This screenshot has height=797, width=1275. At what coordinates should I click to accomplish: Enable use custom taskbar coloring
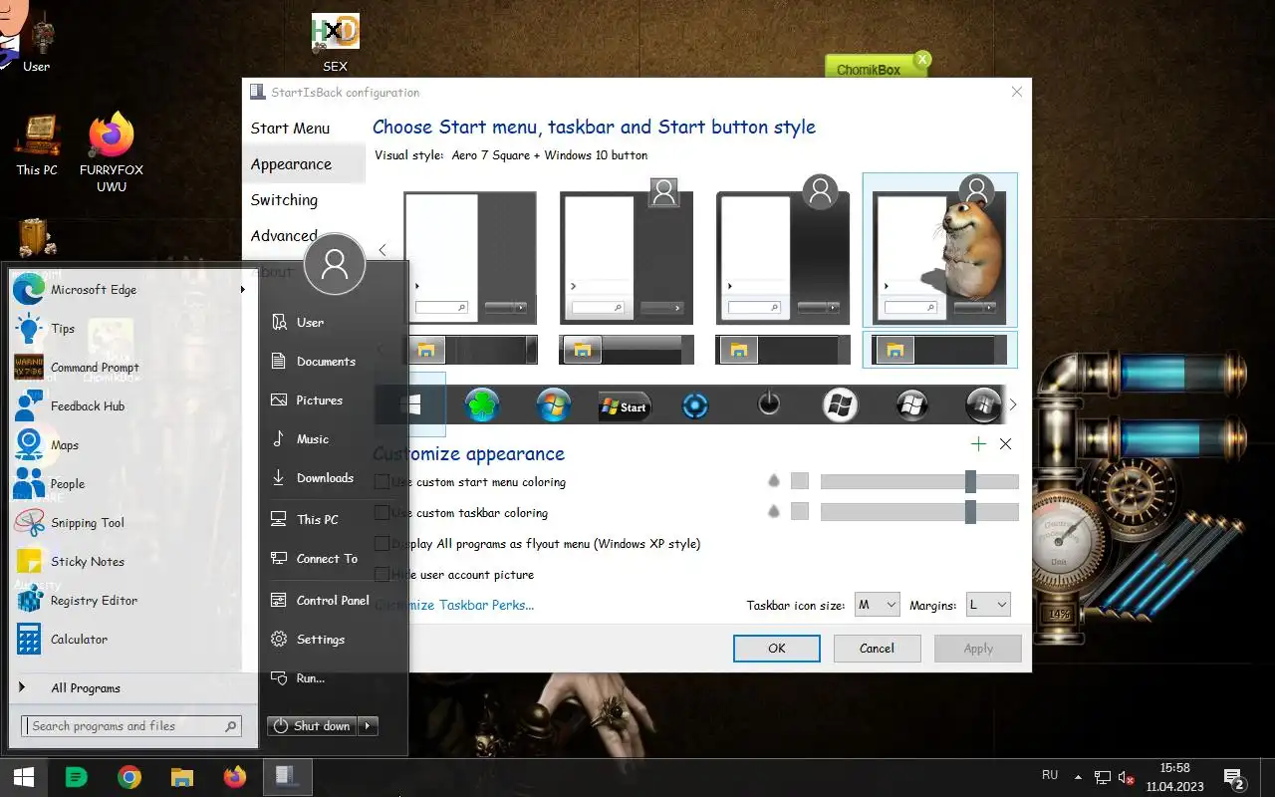pos(382,513)
